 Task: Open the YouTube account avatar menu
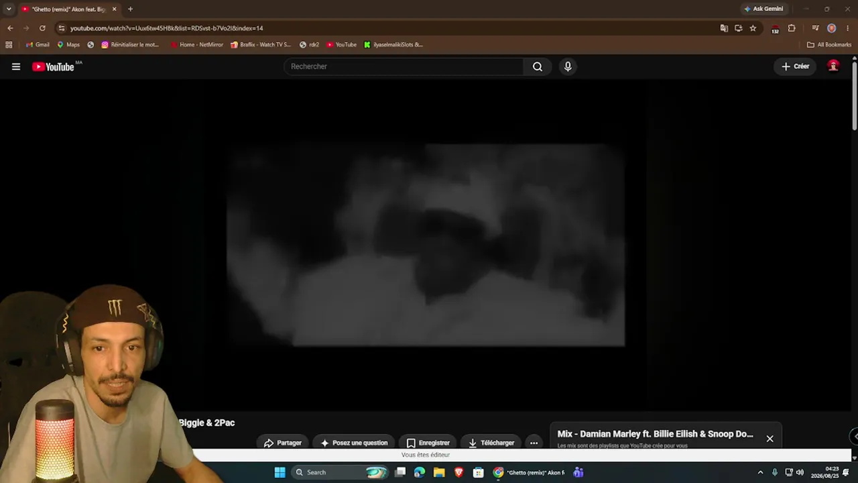[x=833, y=66]
